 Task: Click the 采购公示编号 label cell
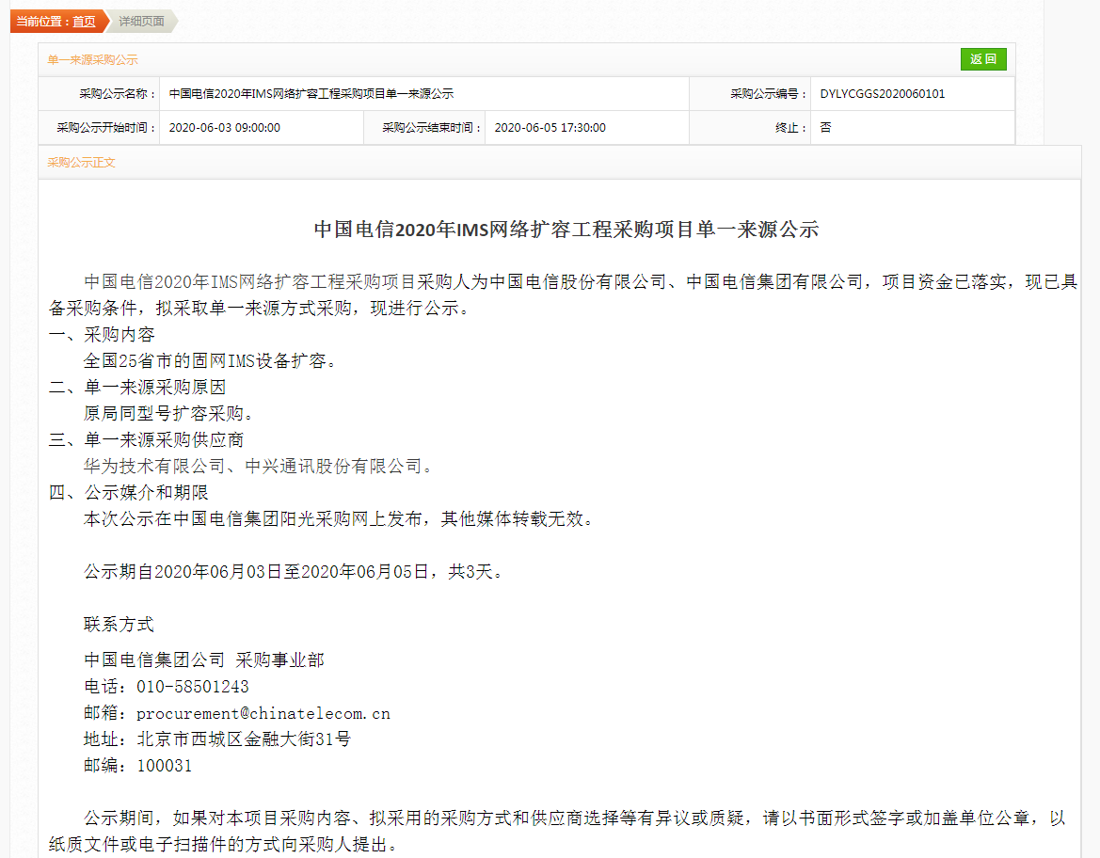coord(750,93)
